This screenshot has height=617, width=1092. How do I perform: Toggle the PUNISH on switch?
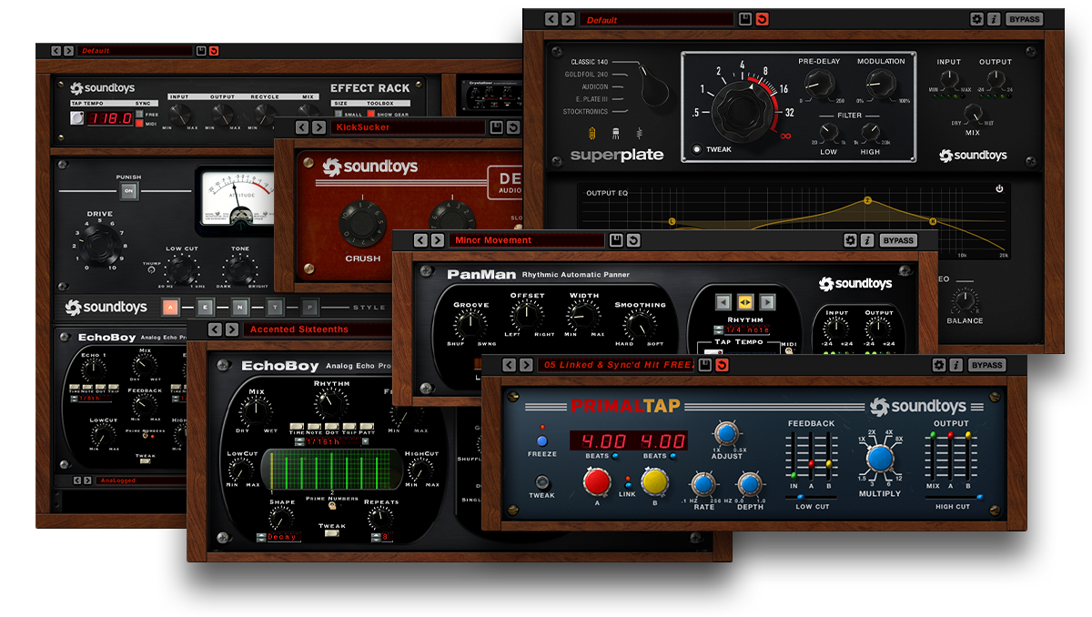point(128,191)
